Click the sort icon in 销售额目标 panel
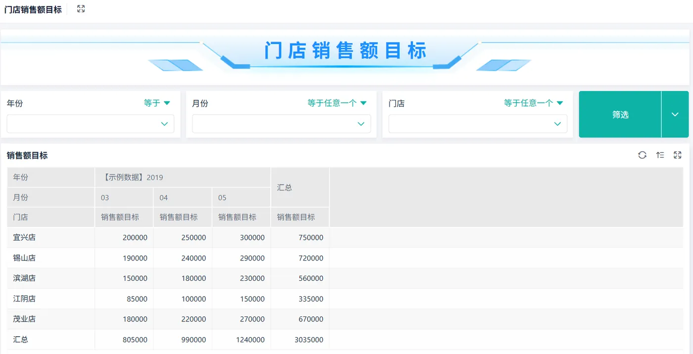The image size is (693, 354). tap(660, 155)
